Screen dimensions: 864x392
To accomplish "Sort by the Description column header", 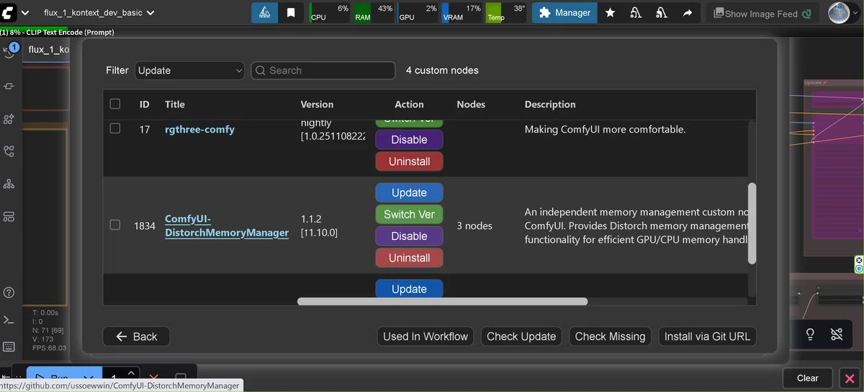I will pos(550,104).
